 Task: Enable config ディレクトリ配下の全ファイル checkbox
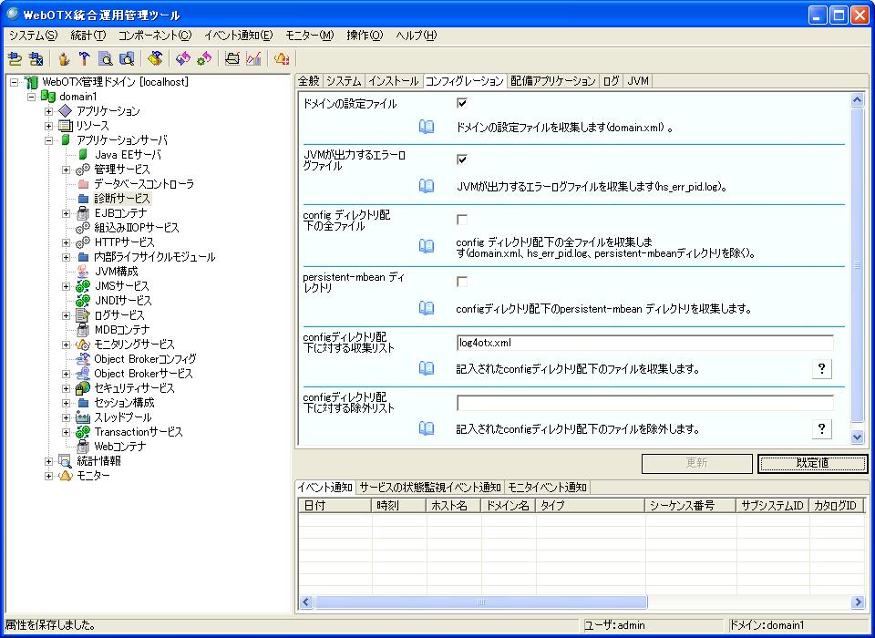click(x=462, y=220)
